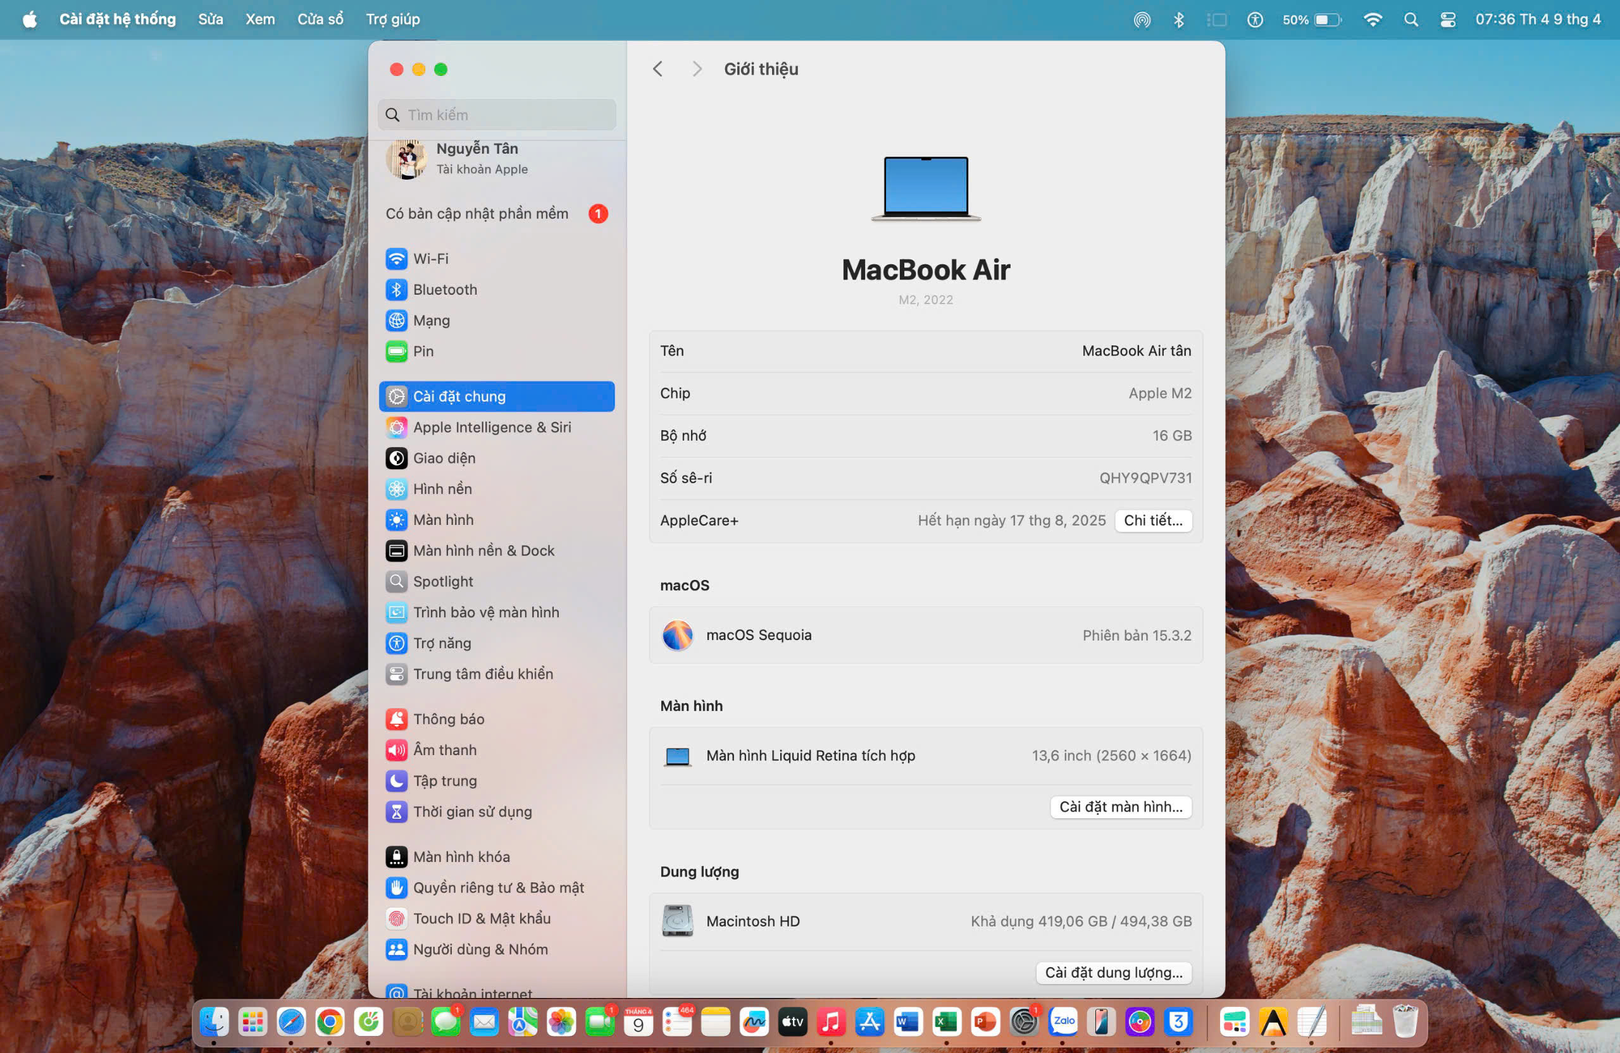Open Màn hình khóa settings

point(496,857)
